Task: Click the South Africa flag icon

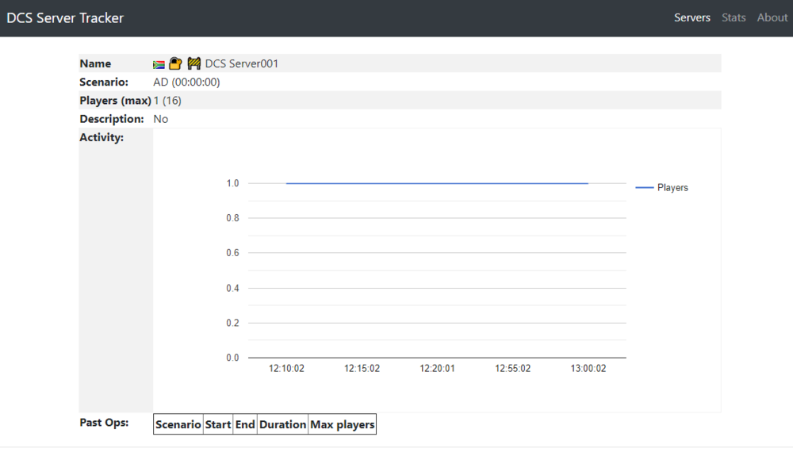Action: coord(159,64)
